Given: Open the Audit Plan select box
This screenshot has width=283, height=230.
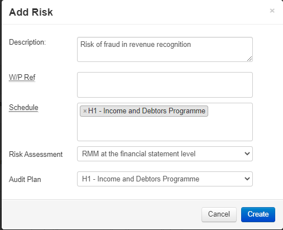Looking at the screenshot, I should coord(165,179).
